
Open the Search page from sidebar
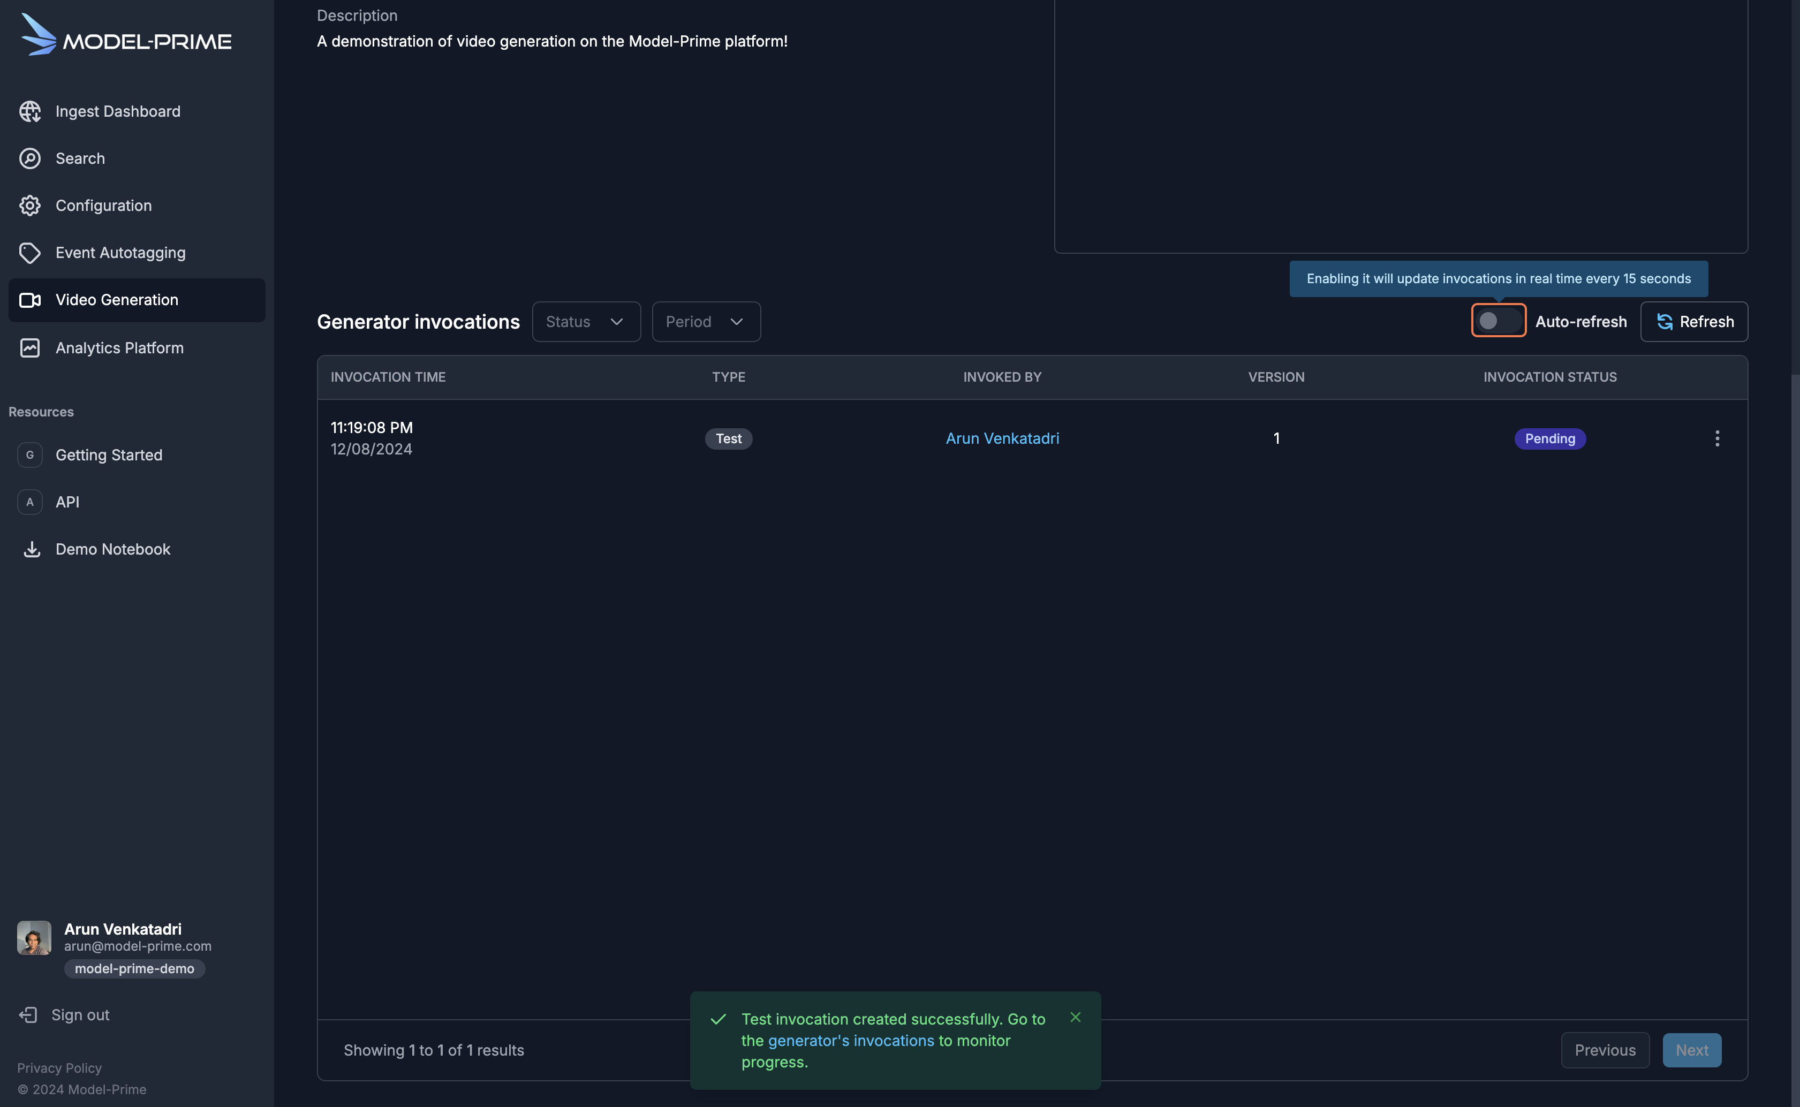(x=137, y=158)
